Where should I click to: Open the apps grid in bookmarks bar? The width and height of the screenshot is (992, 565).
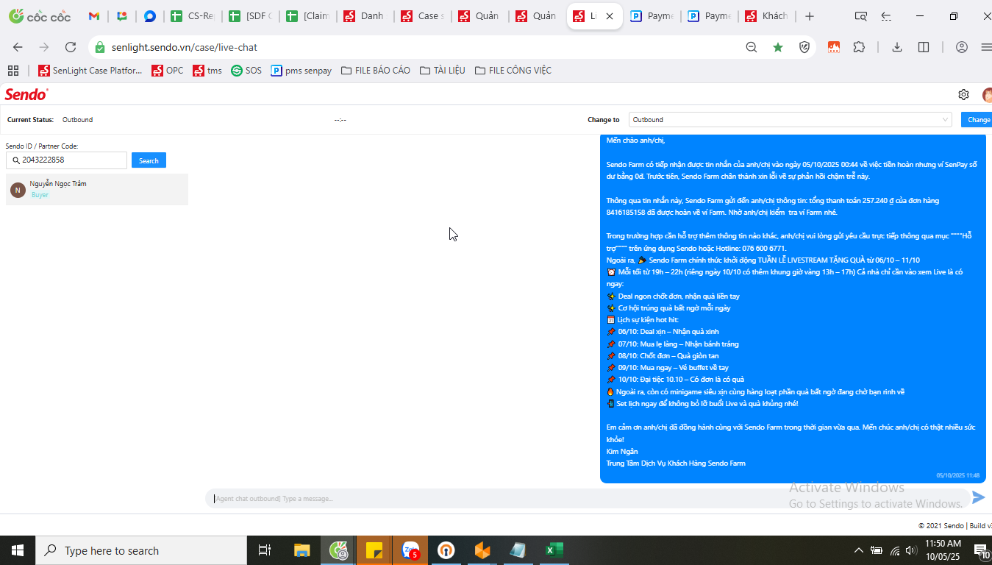(13, 71)
